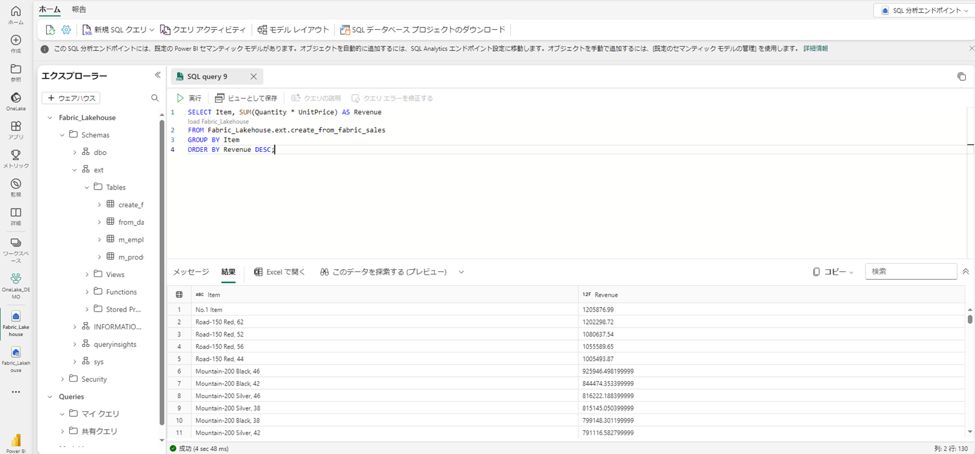
Task: Open the SQL 分析エンドポイント dropdown
Action: (925, 10)
